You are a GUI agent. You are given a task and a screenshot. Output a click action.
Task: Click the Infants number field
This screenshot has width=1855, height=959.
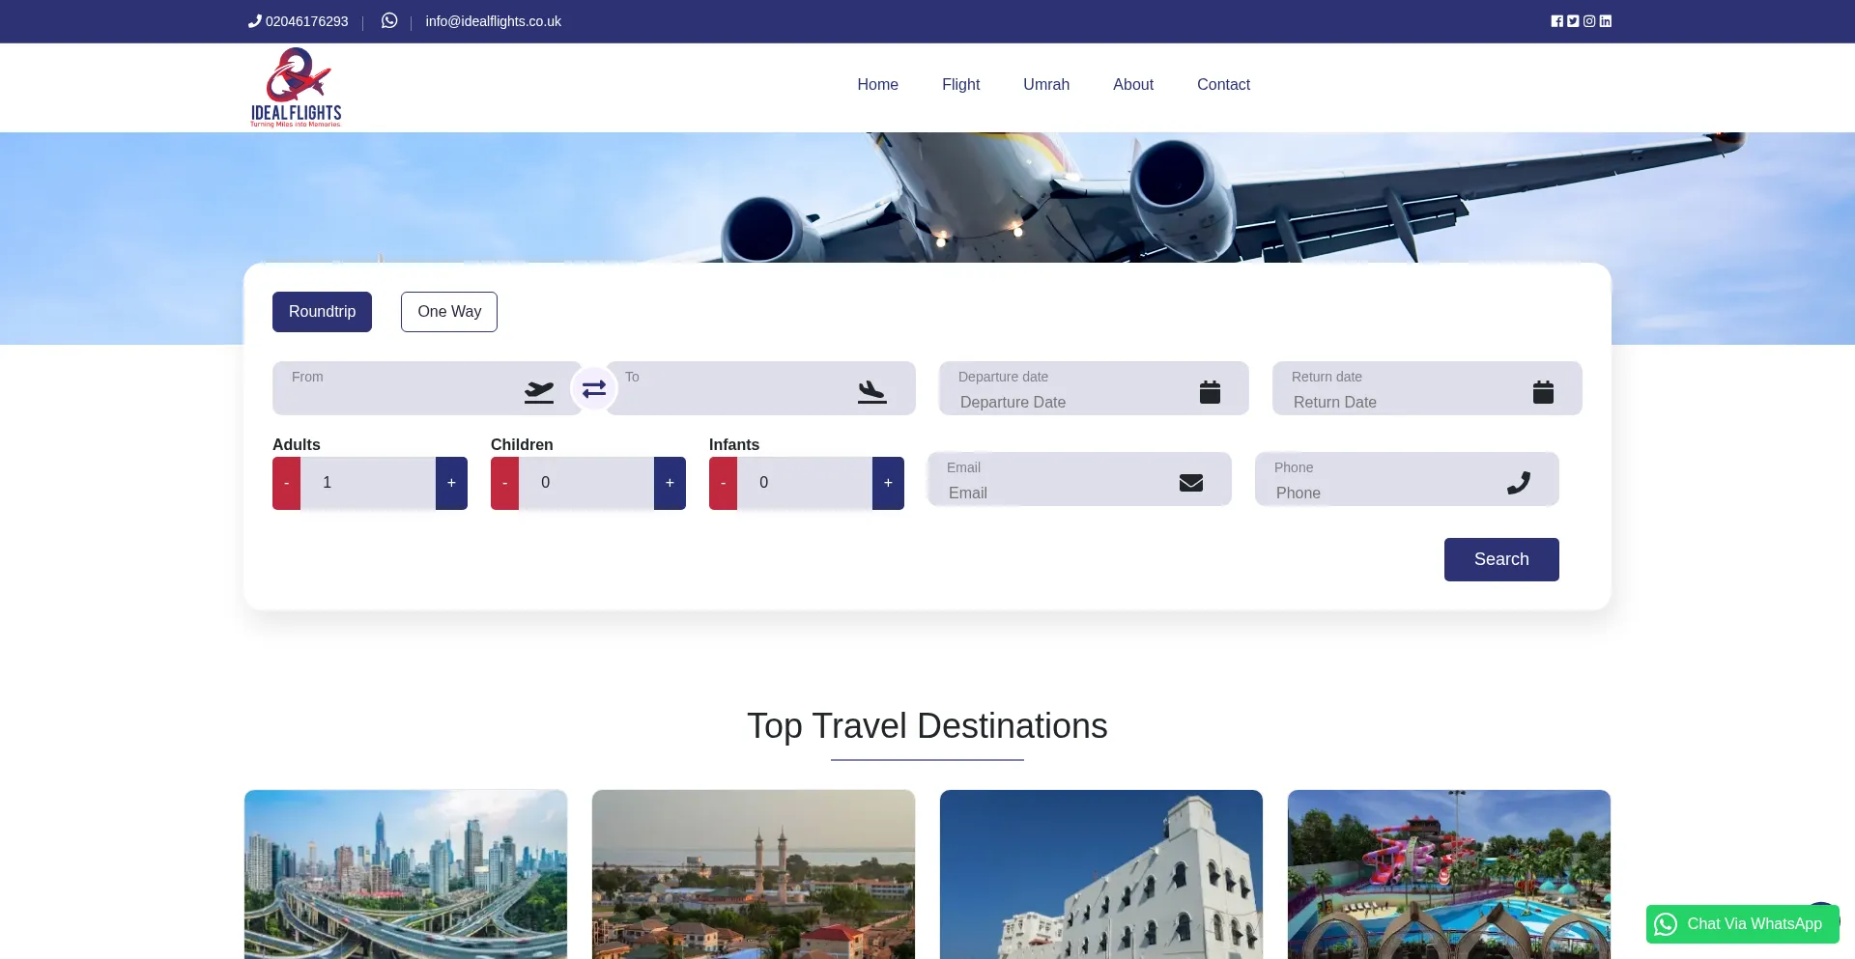(805, 483)
